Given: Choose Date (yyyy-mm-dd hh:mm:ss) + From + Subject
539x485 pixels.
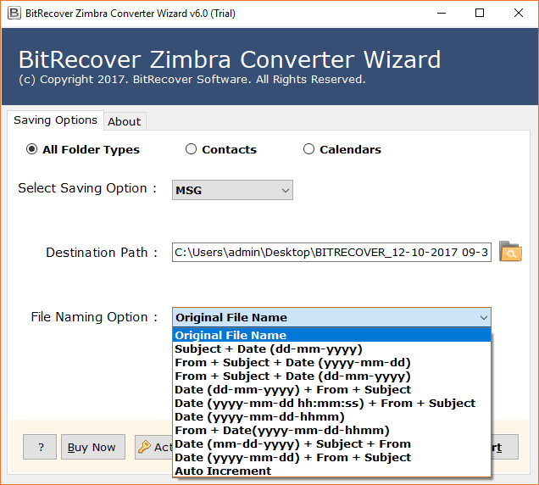Looking at the screenshot, I should pos(331,403).
